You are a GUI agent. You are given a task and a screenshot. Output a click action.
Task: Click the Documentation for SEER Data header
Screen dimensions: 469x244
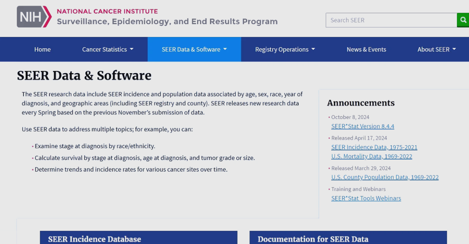coord(313,239)
